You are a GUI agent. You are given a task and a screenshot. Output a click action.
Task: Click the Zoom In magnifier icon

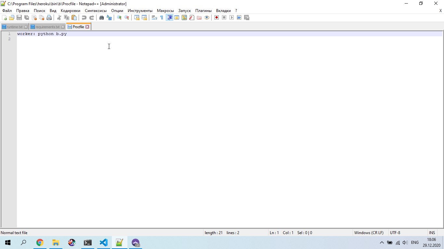119,18
